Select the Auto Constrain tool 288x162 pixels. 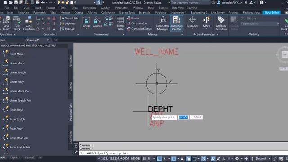29,23
